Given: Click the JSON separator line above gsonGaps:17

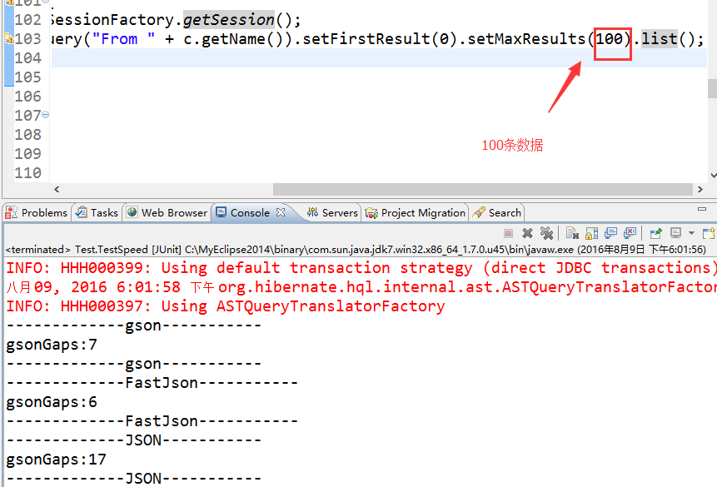Looking at the screenshot, I should [x=134, y=440].
